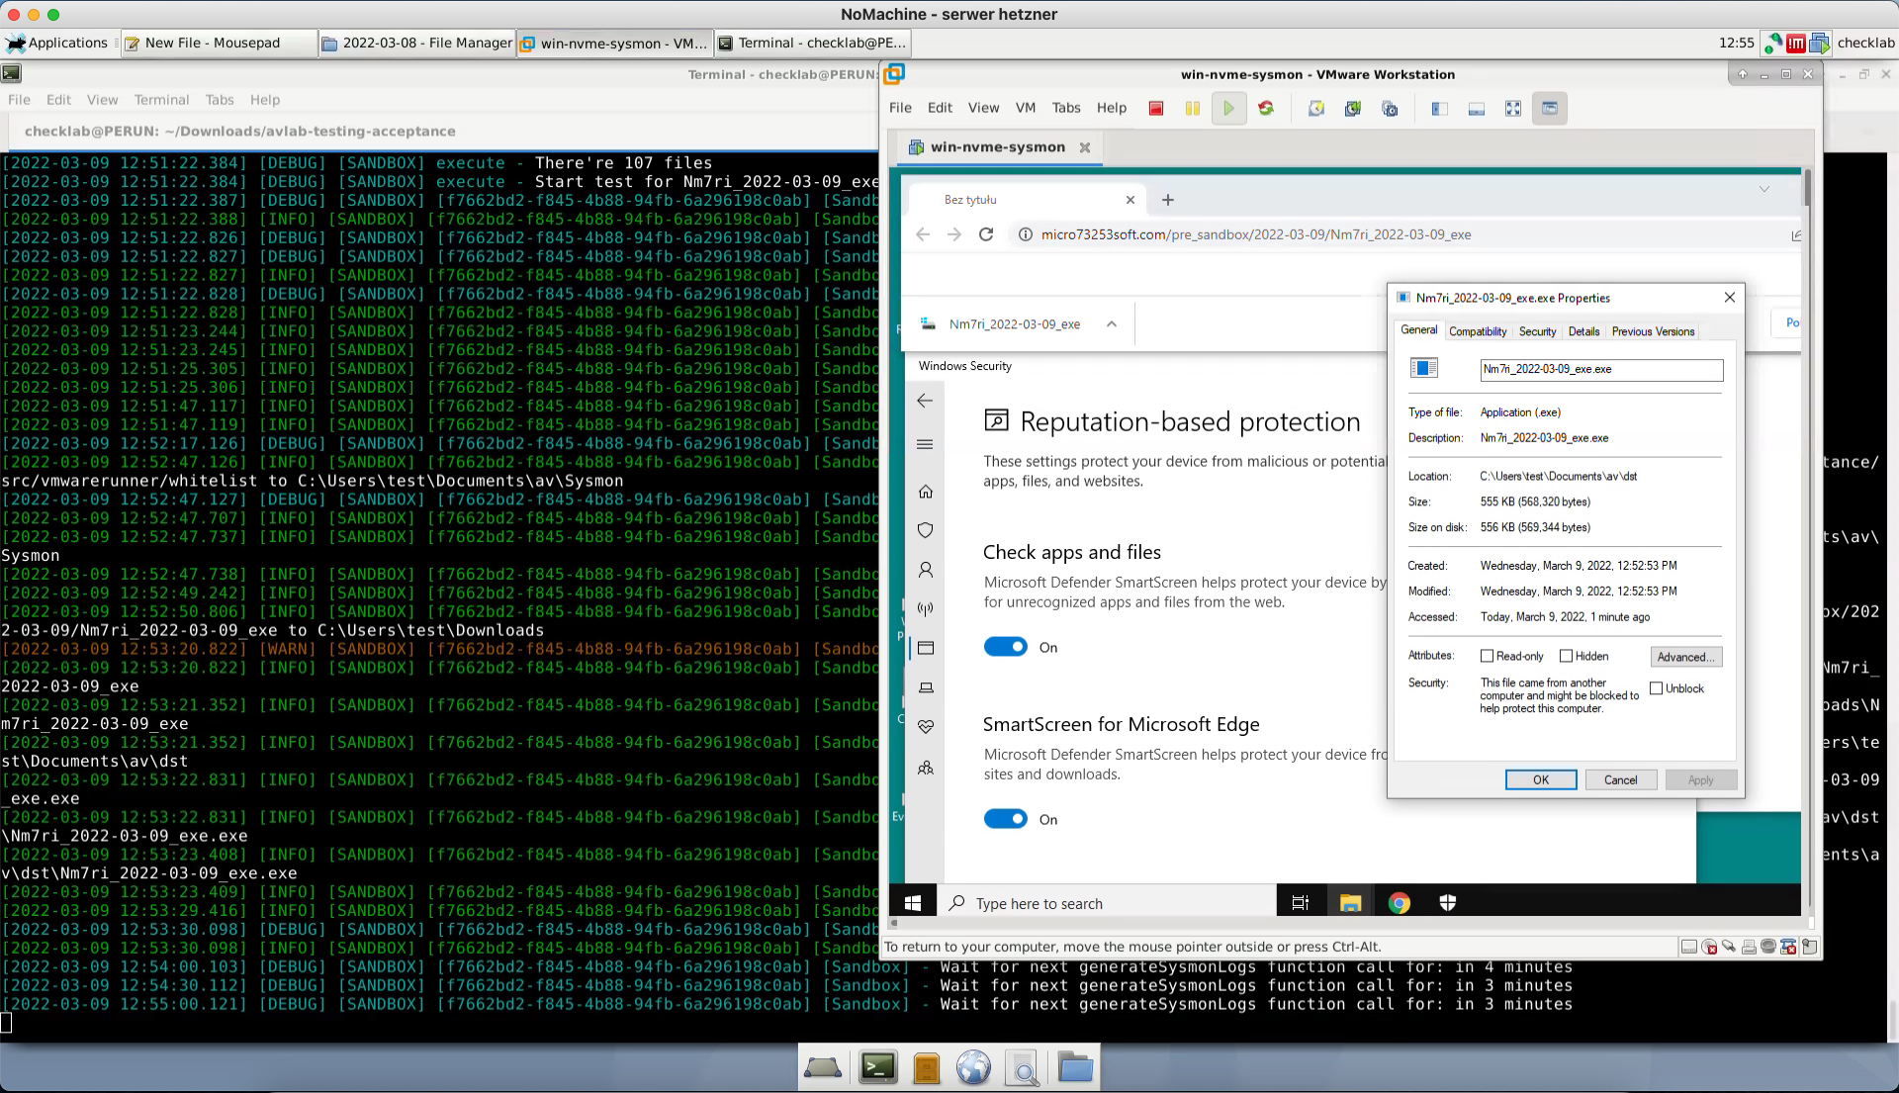Open the Windows Security home icon
The height and width of the screenshot is (1093, 1899).
pyautogui.click(x=925, y=492)
